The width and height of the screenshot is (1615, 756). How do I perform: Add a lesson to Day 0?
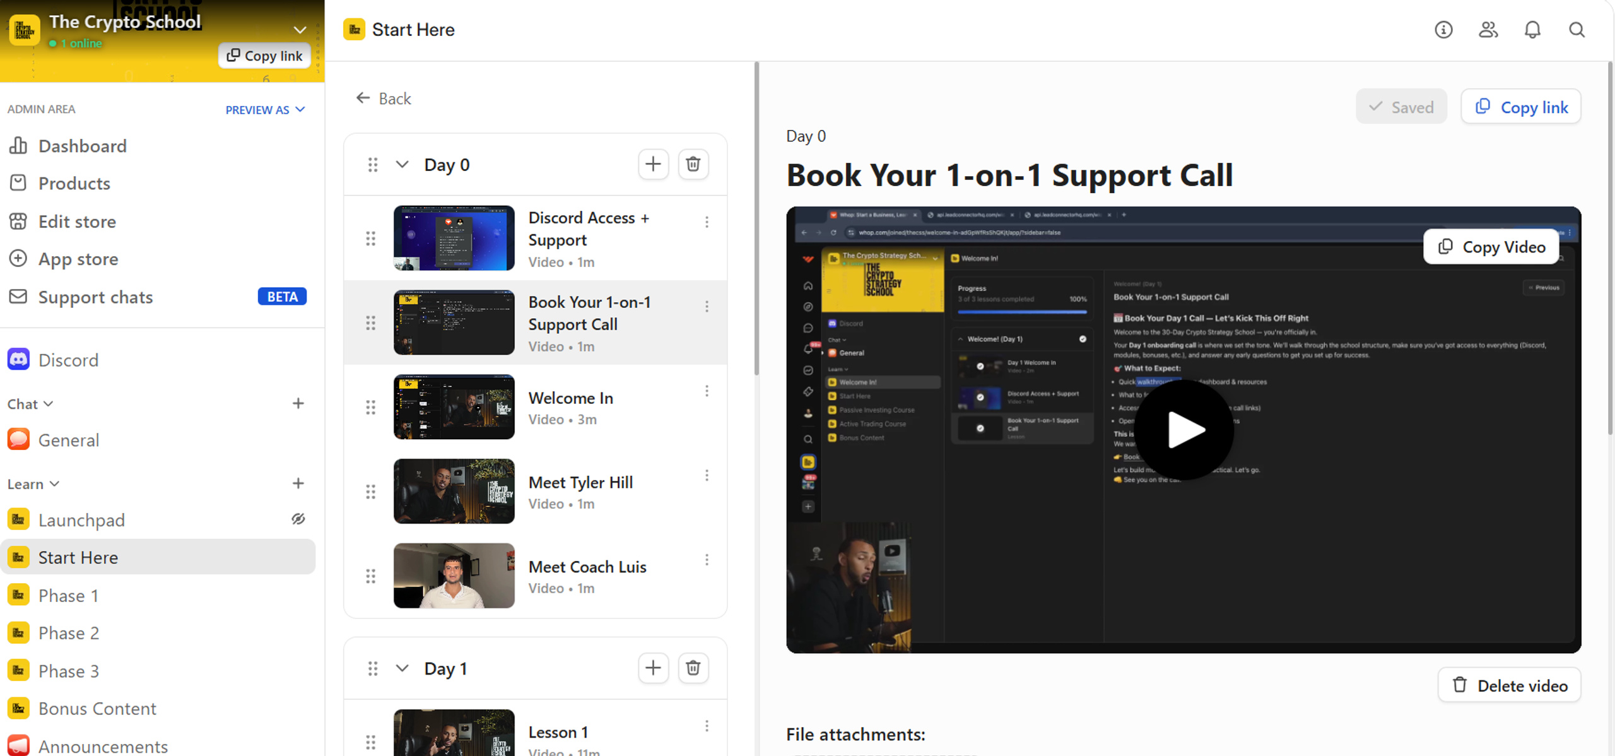[653, 164]
